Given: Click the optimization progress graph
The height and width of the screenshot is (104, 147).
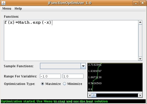Looking at the screenshot, I should point(115,77).
